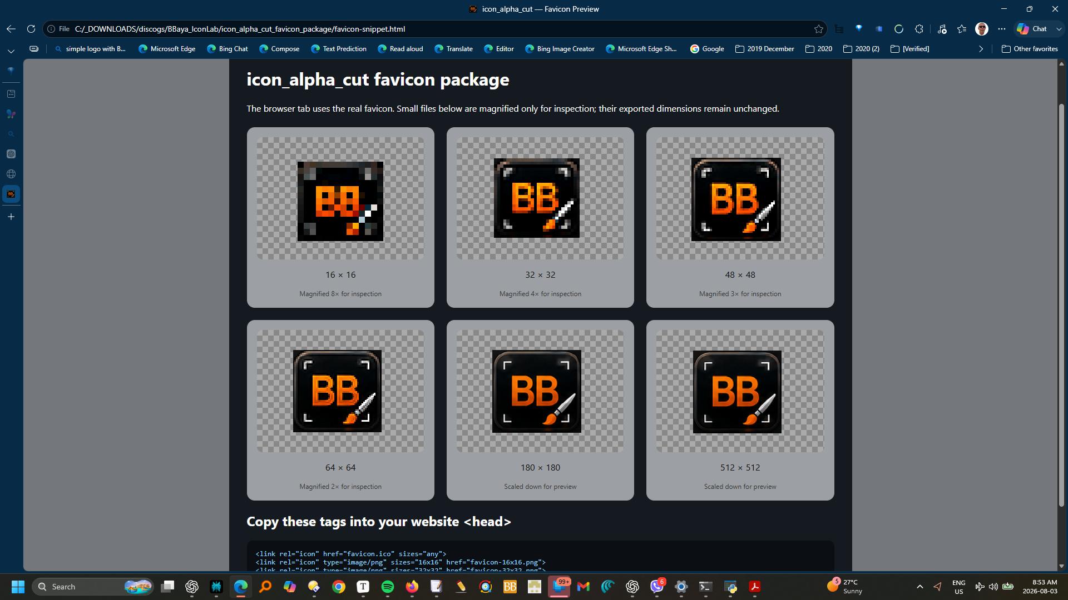Show more favorites bar items chevron

tap(981, 49)
